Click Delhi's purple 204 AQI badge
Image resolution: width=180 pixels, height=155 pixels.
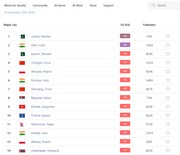click(125, 45)
